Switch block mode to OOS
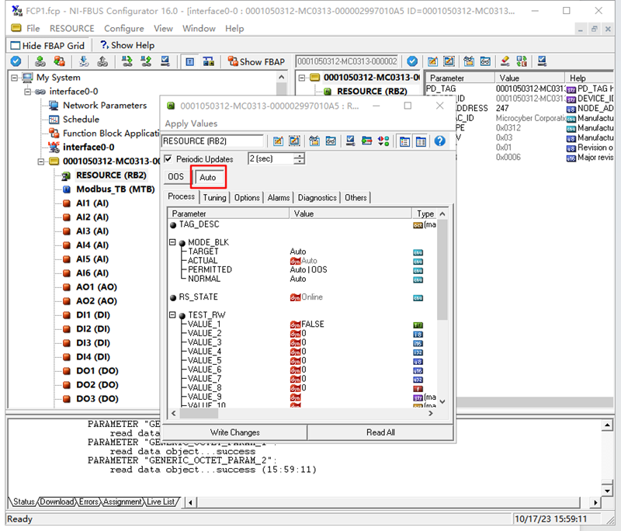 [x=176, y=176]
